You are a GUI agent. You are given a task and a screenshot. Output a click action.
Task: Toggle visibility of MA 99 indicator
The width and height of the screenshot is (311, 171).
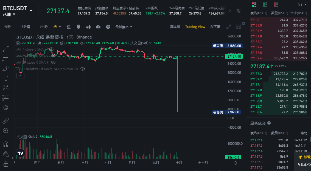pos(53,62)
